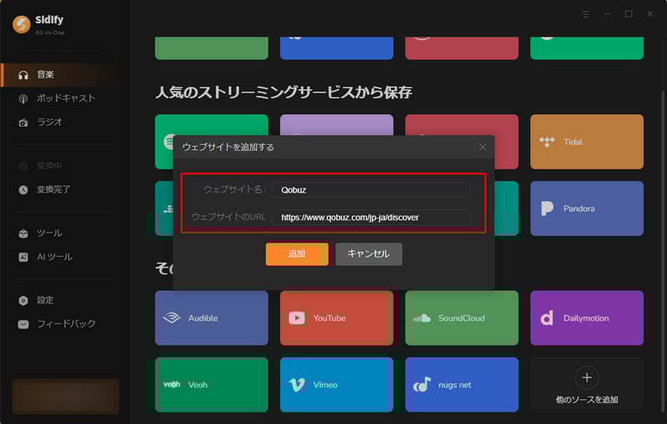
Task: Select the Audible service tile
Action: coord(212,317)
